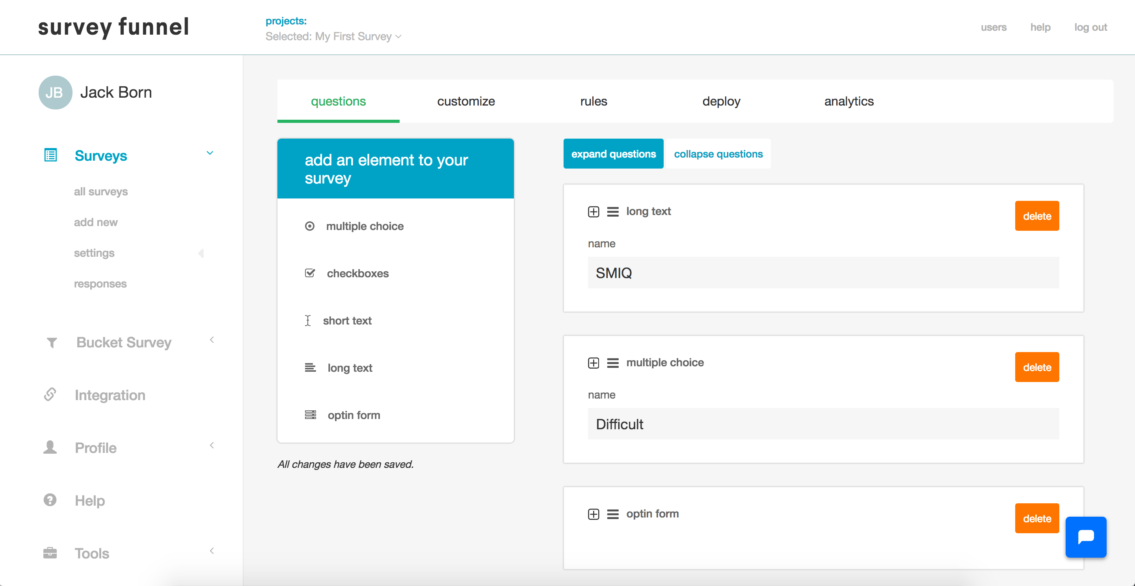Click the Tools briefcase icon
Image resolution: width=1135 pixels, height=586 pixels.
50,553
